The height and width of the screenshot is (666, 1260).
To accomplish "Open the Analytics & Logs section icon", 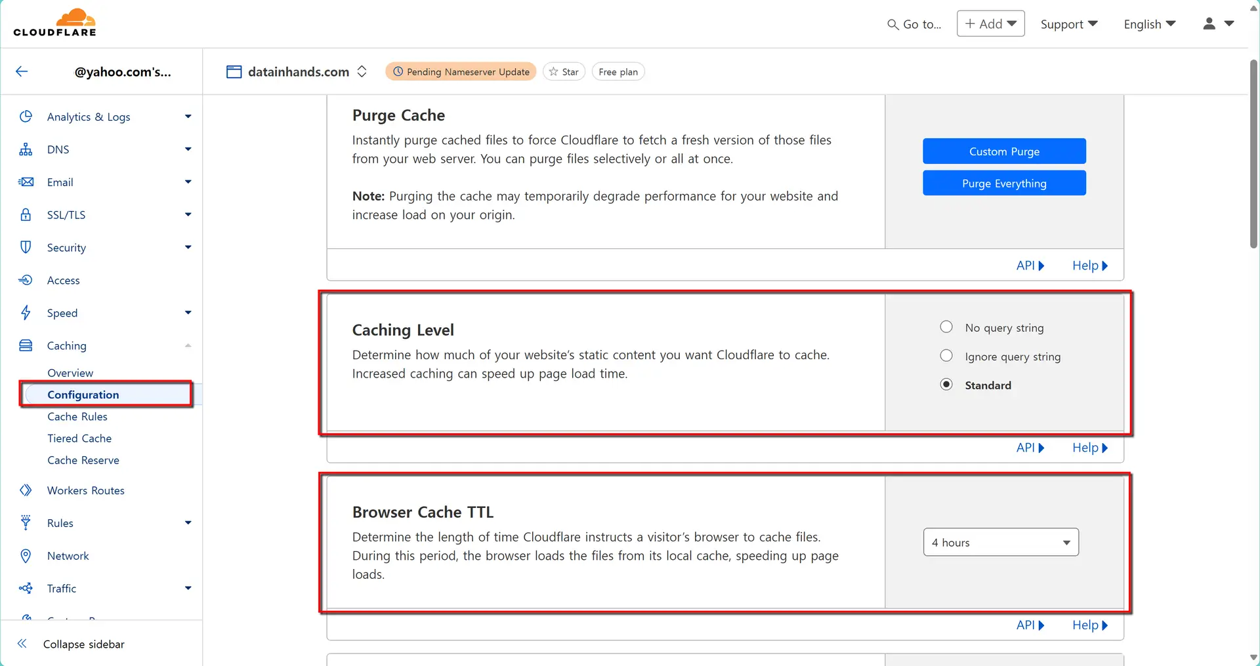I will coord(26,117).
